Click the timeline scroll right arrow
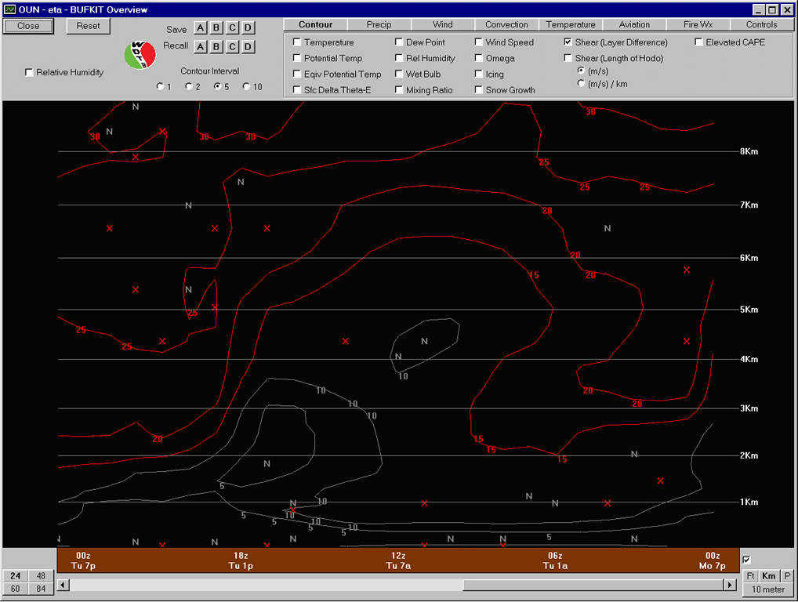This screenshot has height=602, width=798. (x=730, y=585)
